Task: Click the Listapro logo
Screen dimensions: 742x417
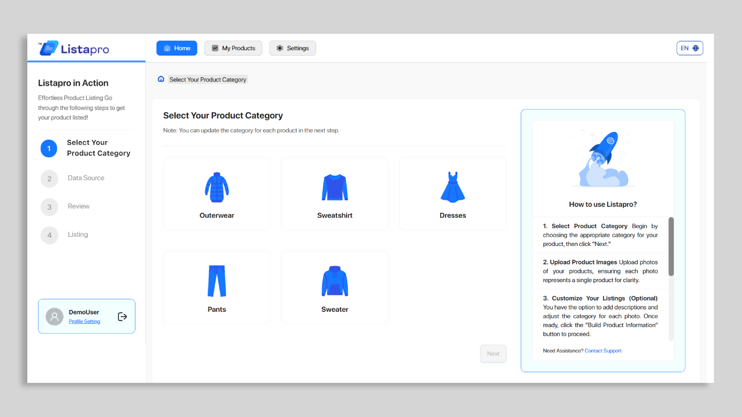Action: [74, 48]
